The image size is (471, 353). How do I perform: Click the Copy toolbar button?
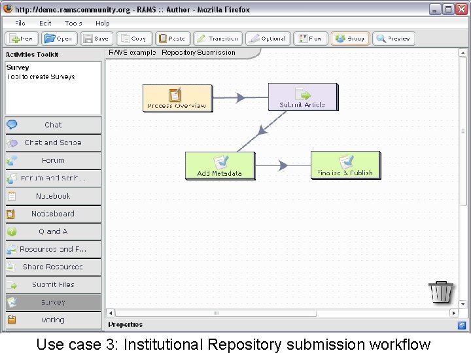(134, 39)
